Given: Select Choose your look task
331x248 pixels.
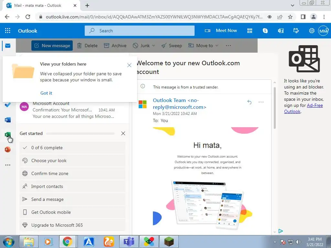Looking at the screenshot, I should [72, 160].
